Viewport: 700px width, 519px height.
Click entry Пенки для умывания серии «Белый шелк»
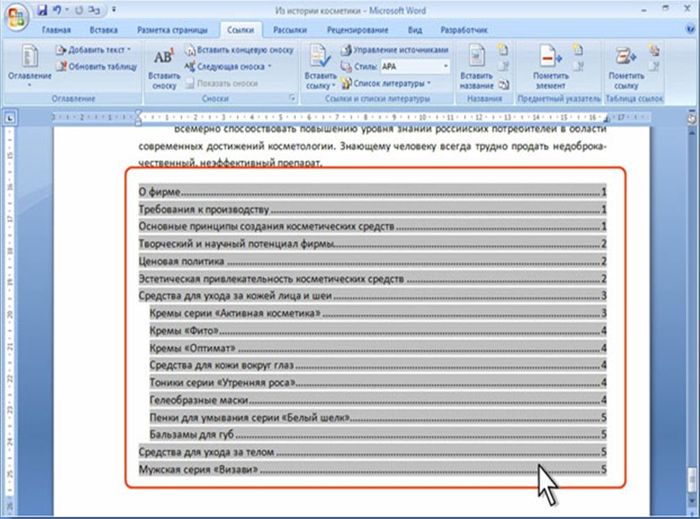[378, 417]
